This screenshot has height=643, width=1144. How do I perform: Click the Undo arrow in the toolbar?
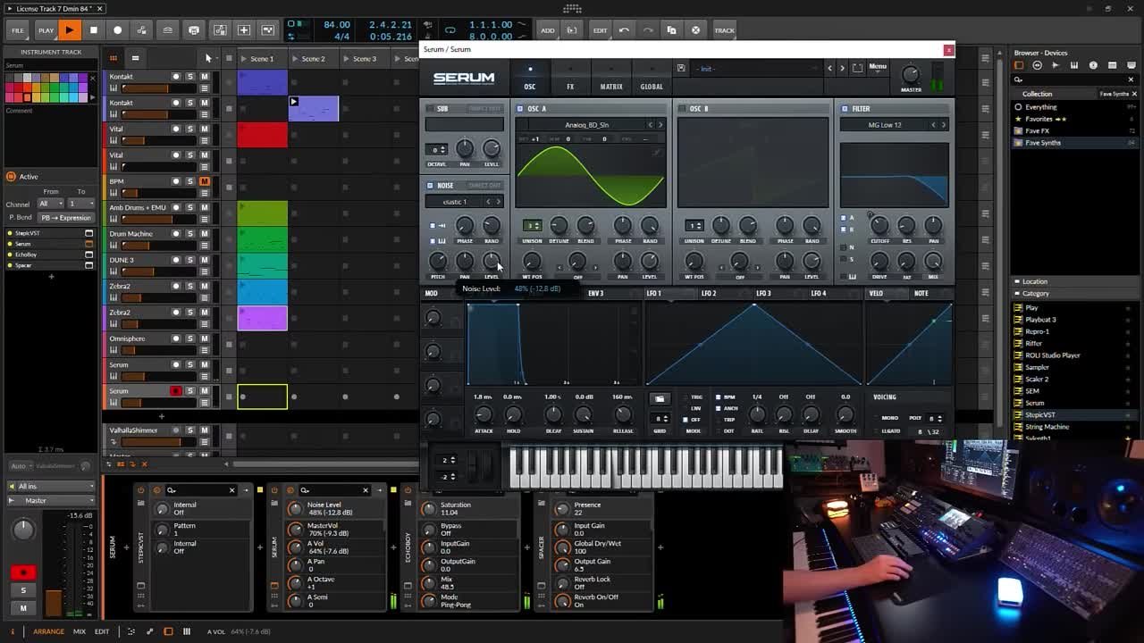click(624, 30)
